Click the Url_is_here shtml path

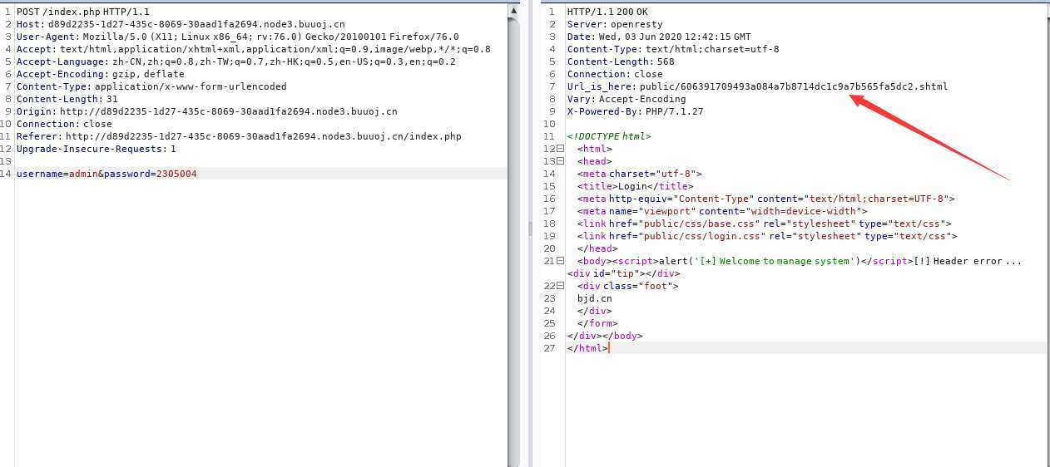794,86
